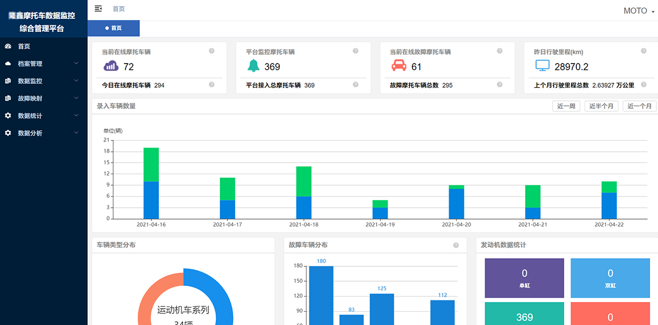Click help icon next to 当前在线摩托车辆
This screenshot has width=658, height=325.
point(212,51)
